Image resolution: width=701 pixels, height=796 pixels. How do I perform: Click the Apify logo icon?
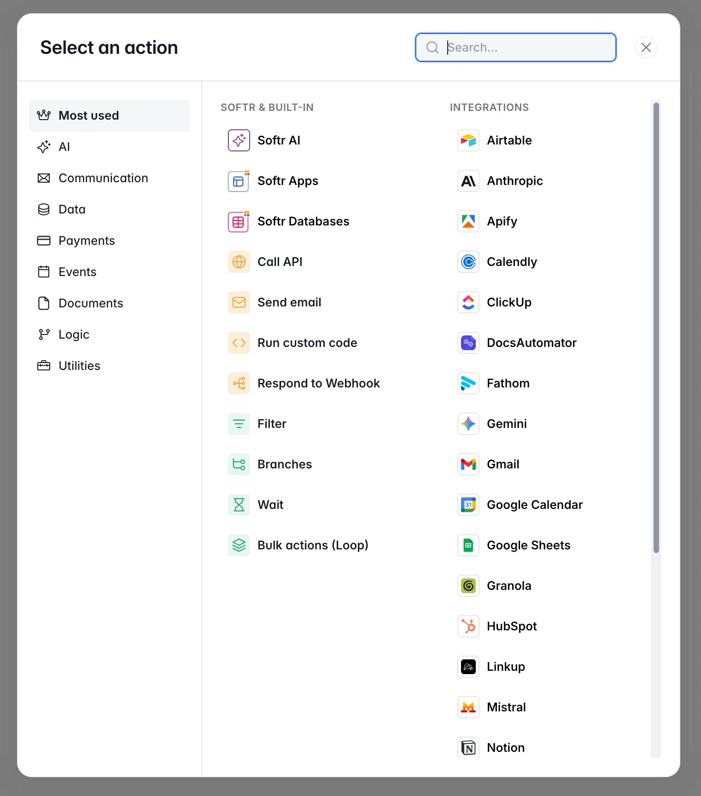[468, 221]
